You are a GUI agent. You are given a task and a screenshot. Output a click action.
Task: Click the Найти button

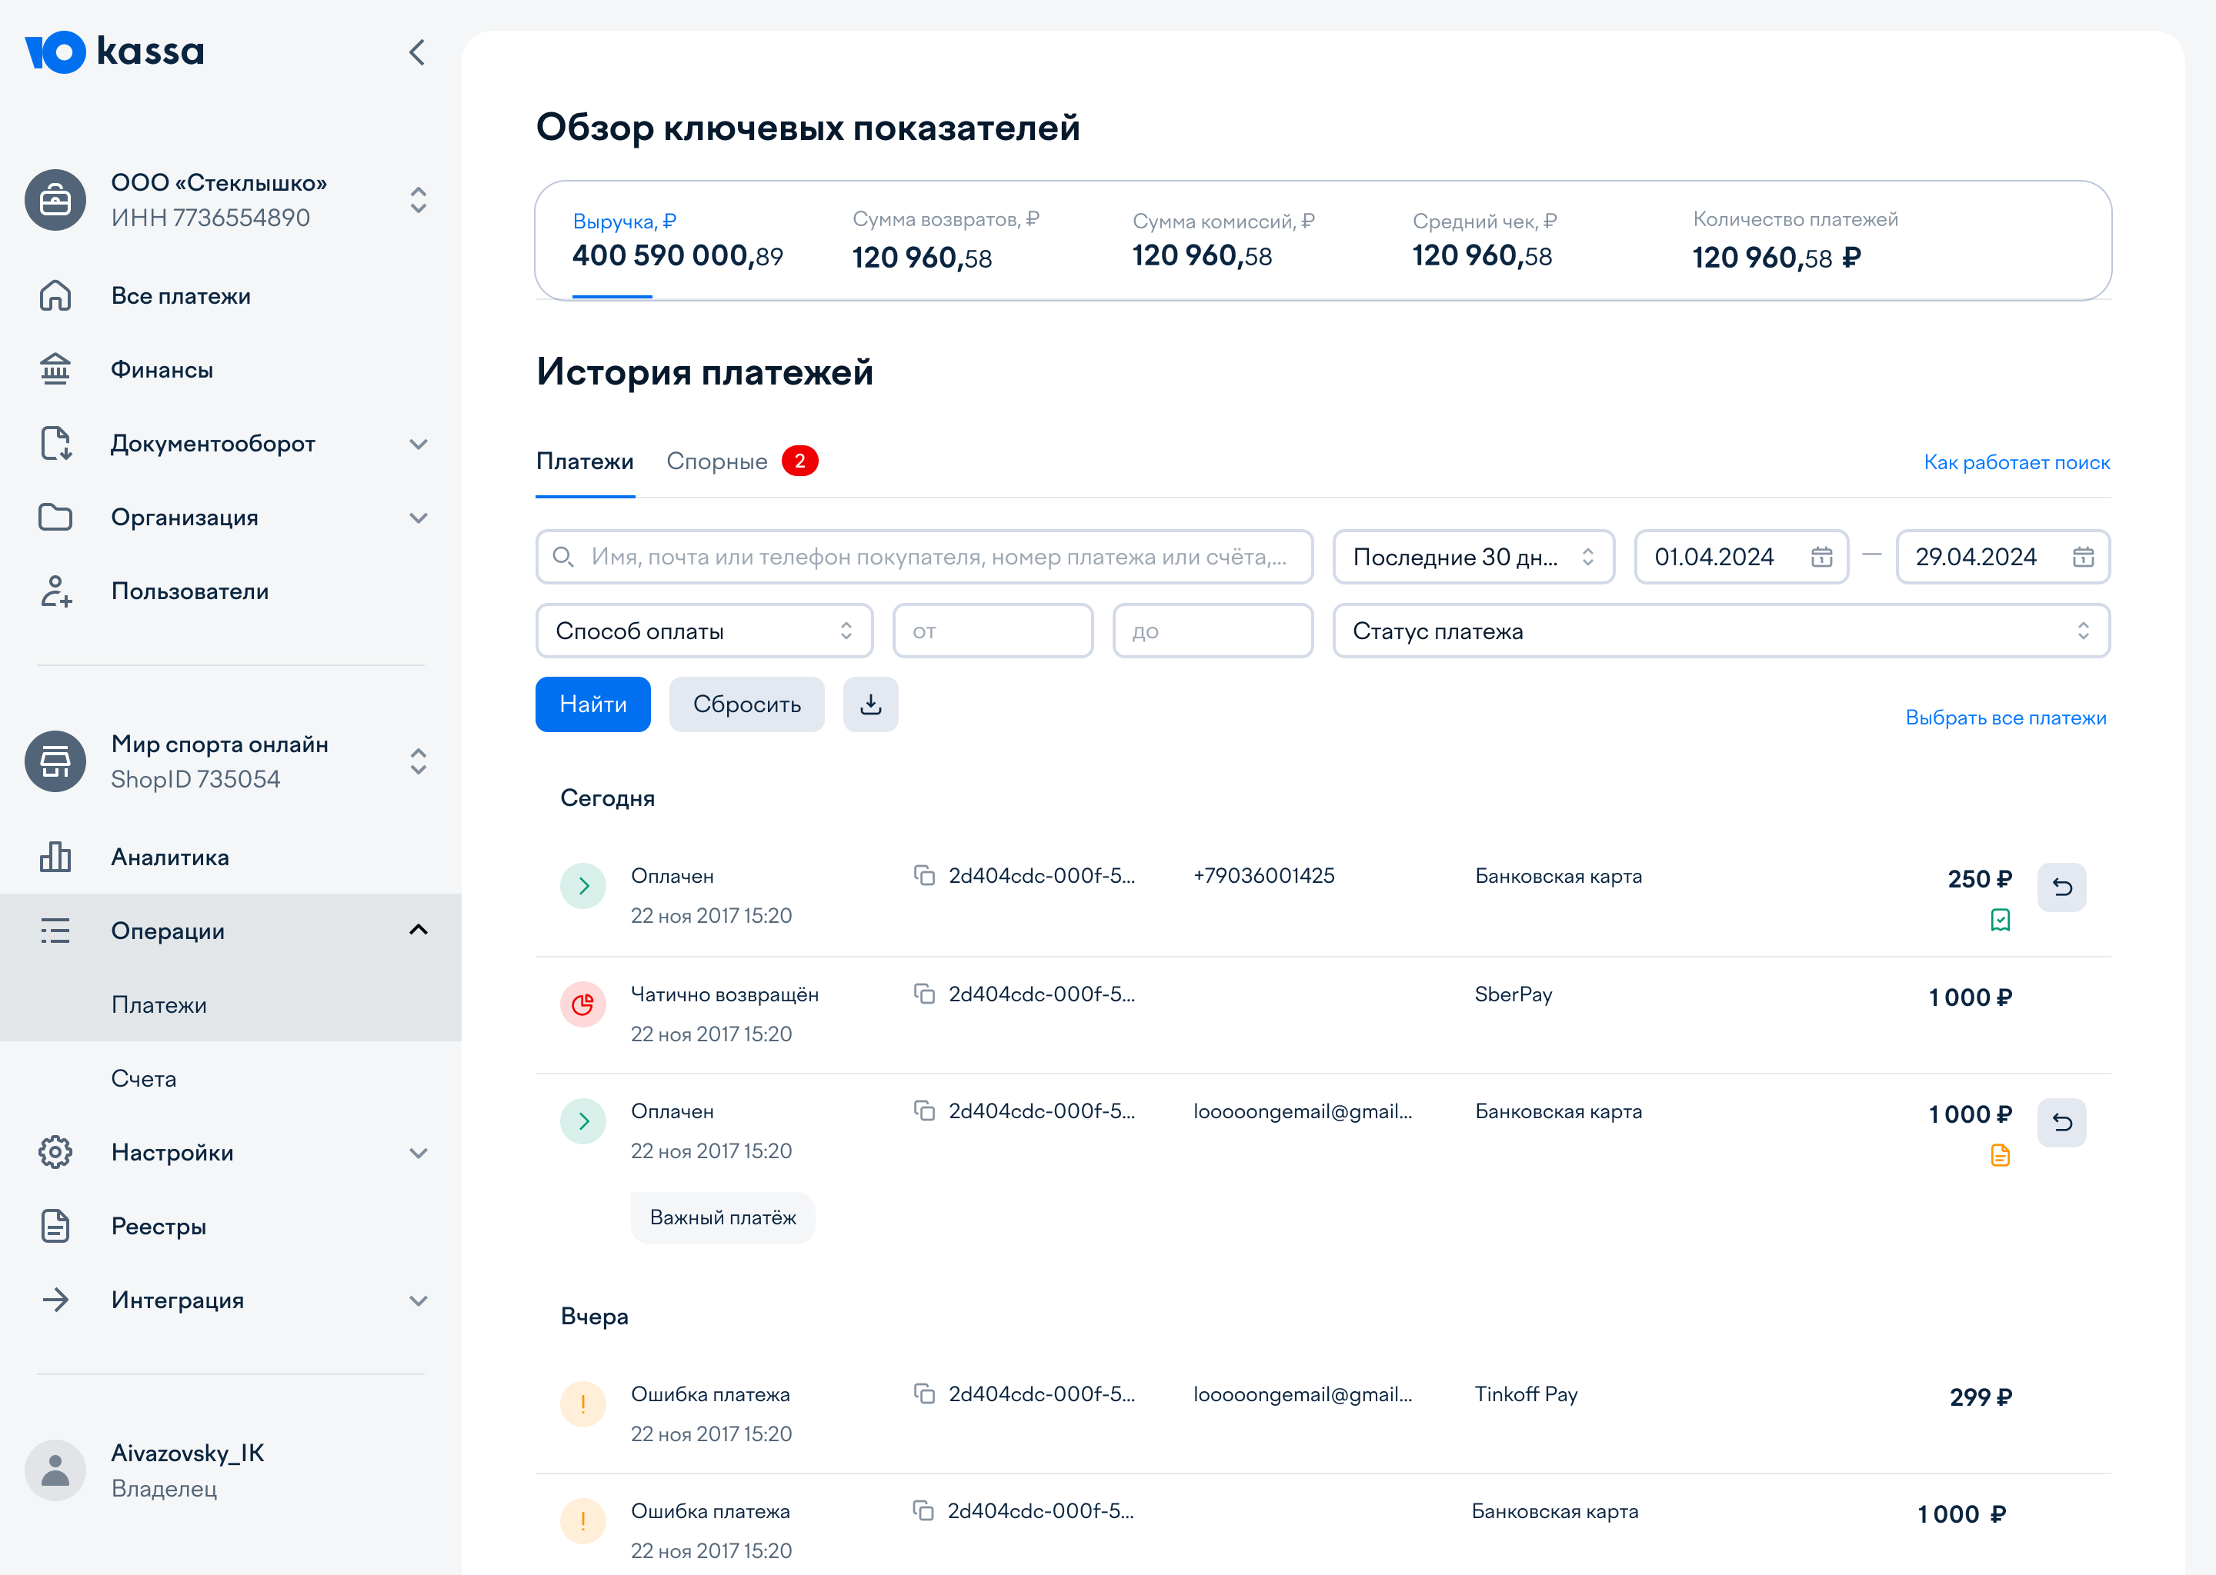[592, 704]
